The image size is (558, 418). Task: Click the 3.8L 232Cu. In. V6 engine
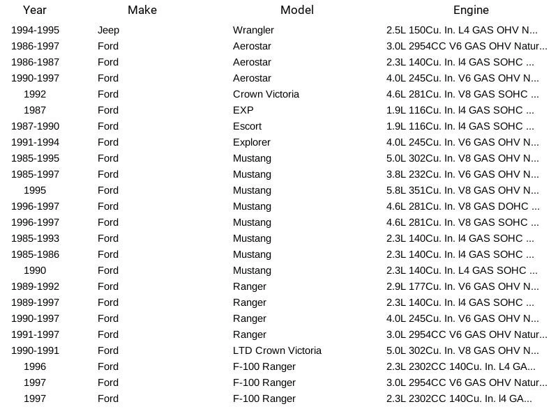pyautogui.click(x=462, y=174)
